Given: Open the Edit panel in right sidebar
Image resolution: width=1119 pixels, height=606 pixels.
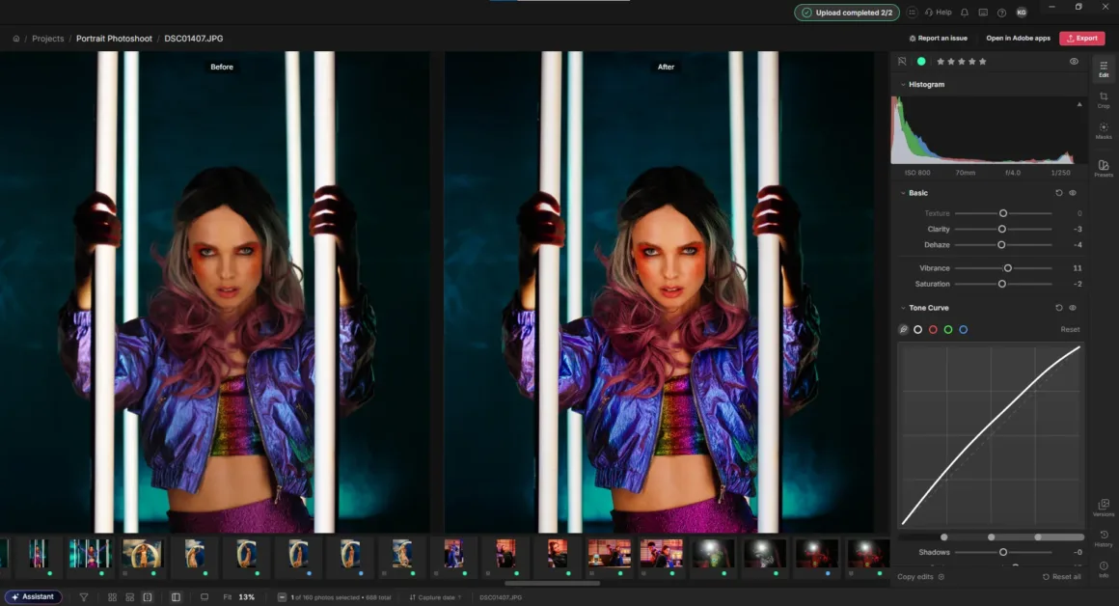Looking at the screenshot, I should click(x=1104, y=69).
